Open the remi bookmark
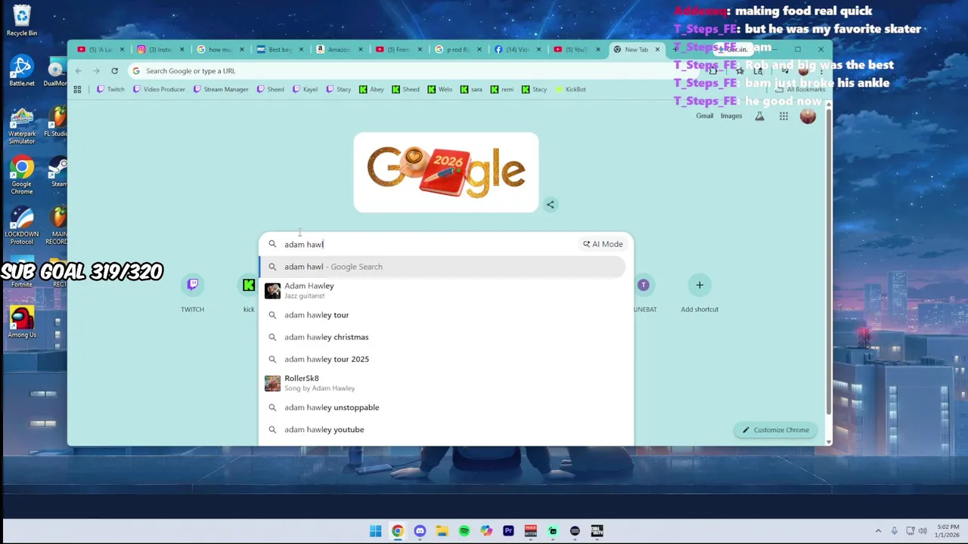 point(501,89)
